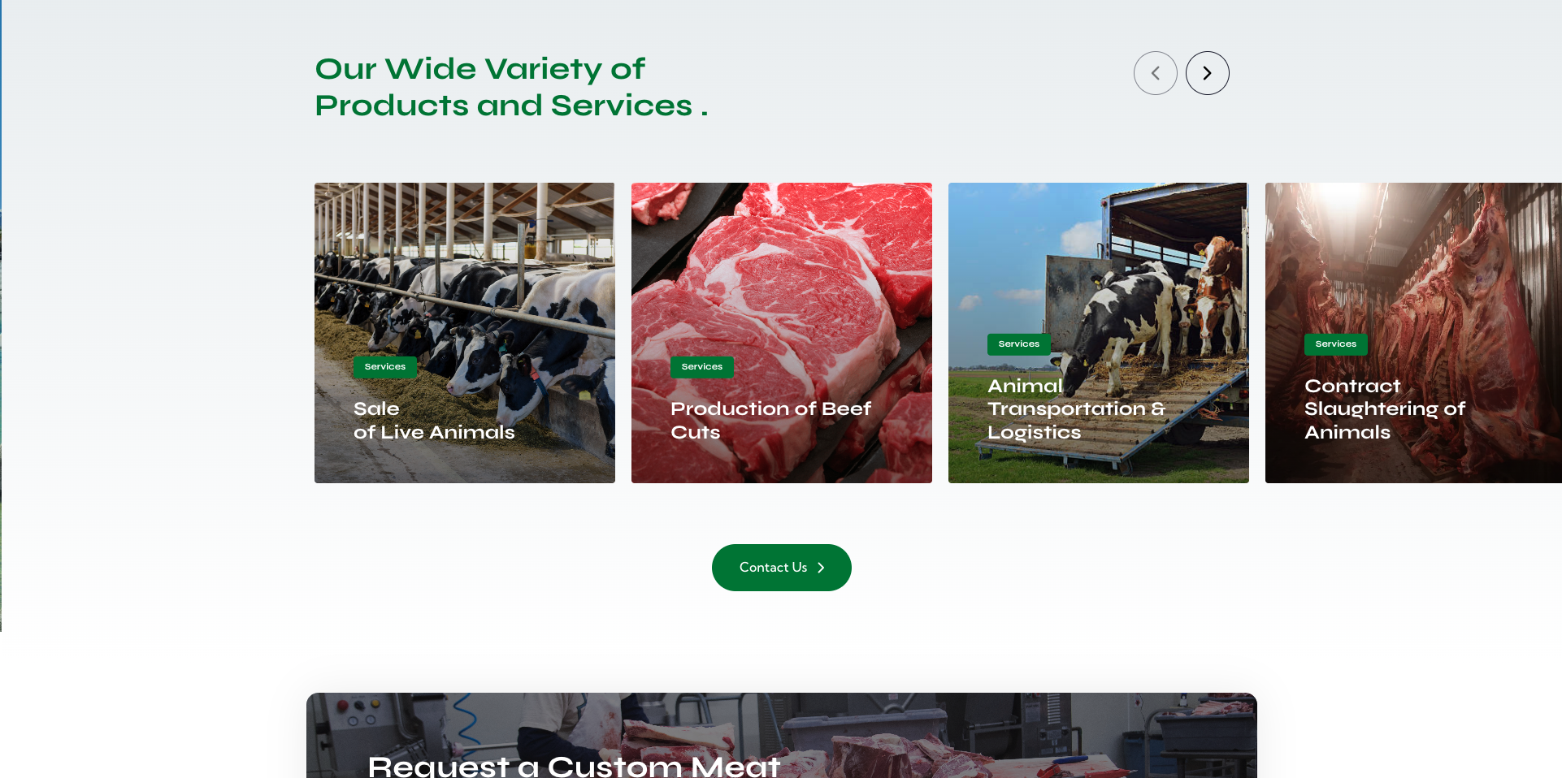
Task: Open the Sale of Live Animals card
Action: pos(464,333)
